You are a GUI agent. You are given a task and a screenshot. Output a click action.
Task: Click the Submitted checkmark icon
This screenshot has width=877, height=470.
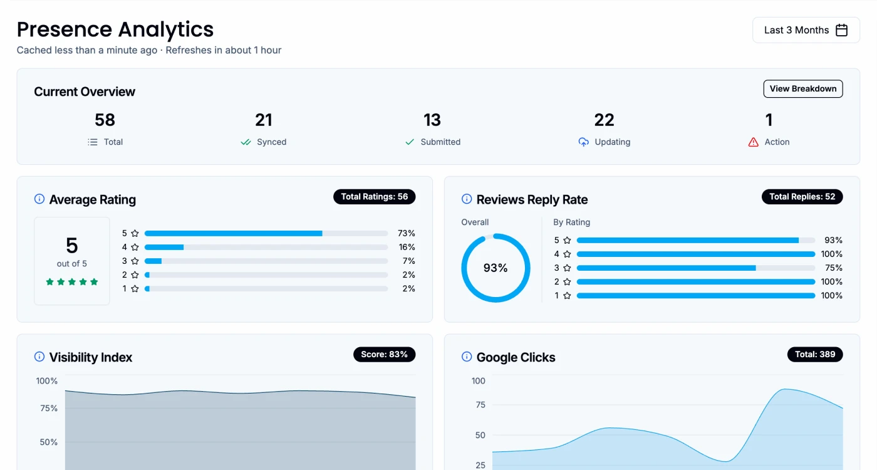pyautogui.click(x=410, y=142)
